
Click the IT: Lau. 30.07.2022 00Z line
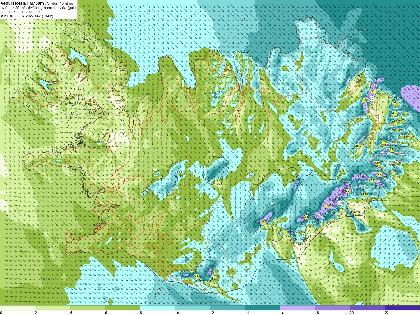[x=21, y=12]
